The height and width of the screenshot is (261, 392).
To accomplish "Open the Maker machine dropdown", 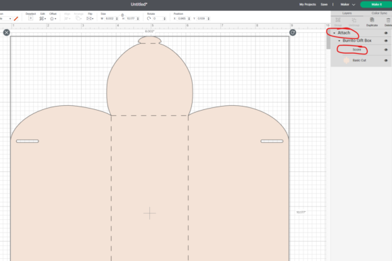I will point(348,5).
